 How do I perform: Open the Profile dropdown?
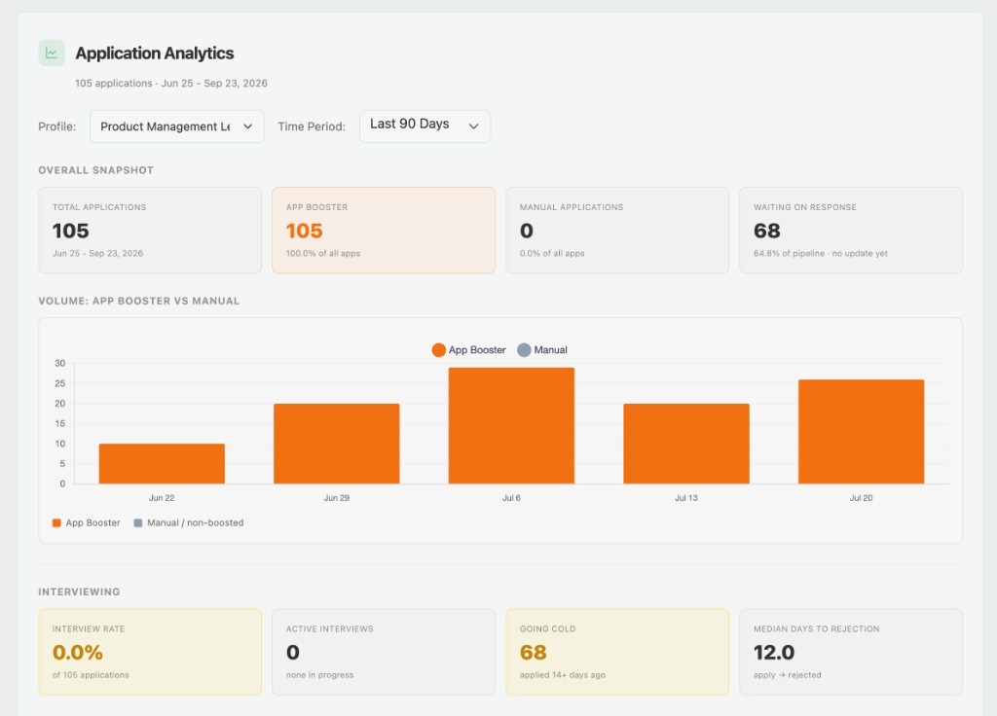177,126
